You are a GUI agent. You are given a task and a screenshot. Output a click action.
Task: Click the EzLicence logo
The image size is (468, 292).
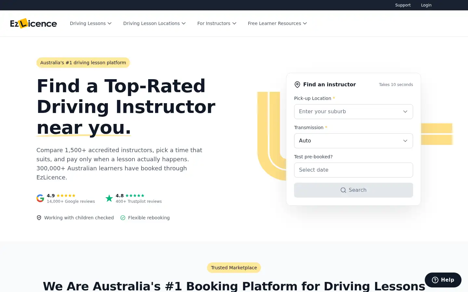click(x=33, y=23)
